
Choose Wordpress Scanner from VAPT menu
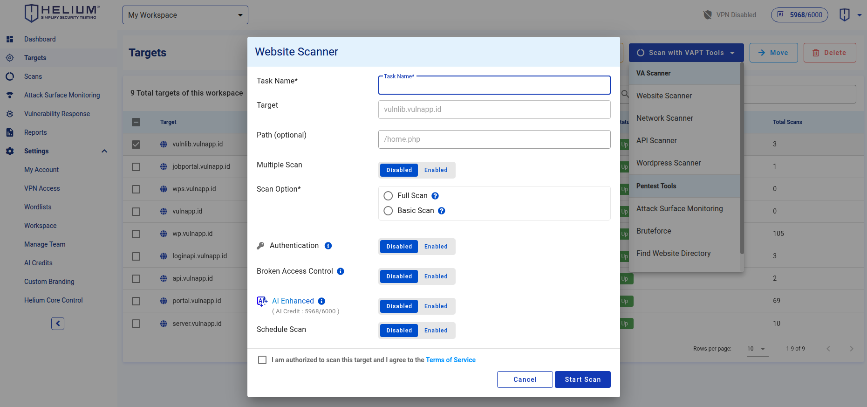pos(685,163)
